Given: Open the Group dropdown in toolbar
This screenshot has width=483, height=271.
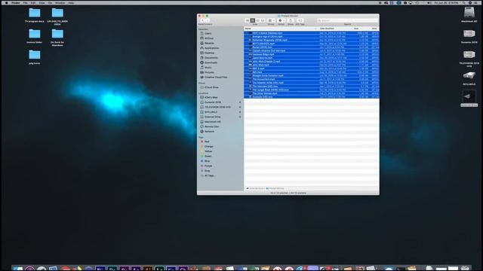Looking at the screenshot, I should click(271, 20).
